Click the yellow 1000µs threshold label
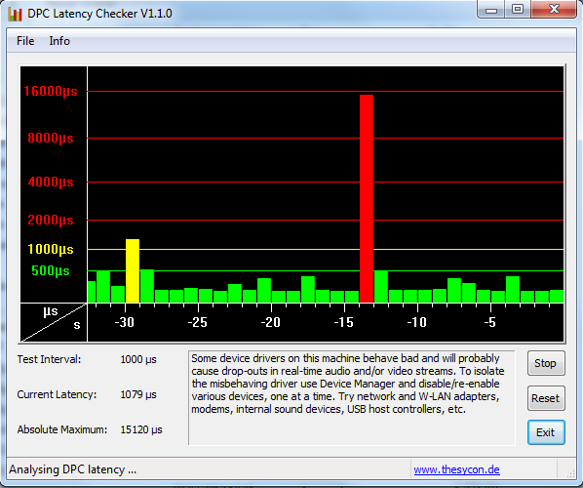The width and height of the screenshot is (583, 488). coord(51,249)
